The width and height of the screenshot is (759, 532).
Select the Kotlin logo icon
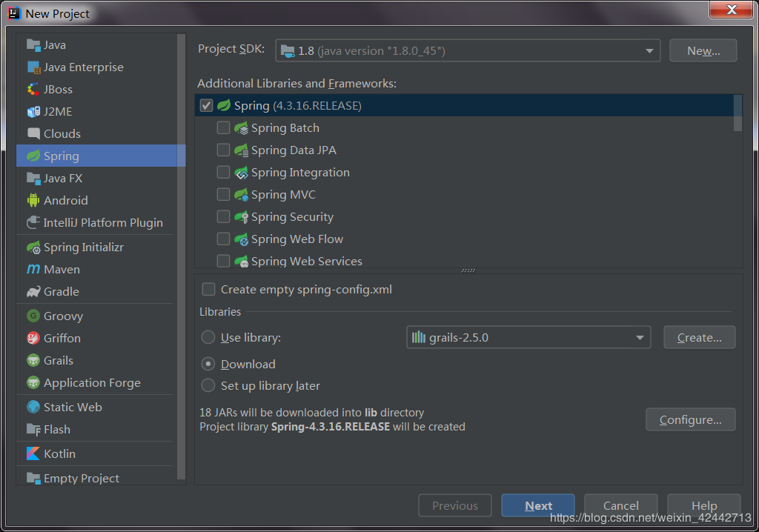pyautogui.click(x=33, y=453)
